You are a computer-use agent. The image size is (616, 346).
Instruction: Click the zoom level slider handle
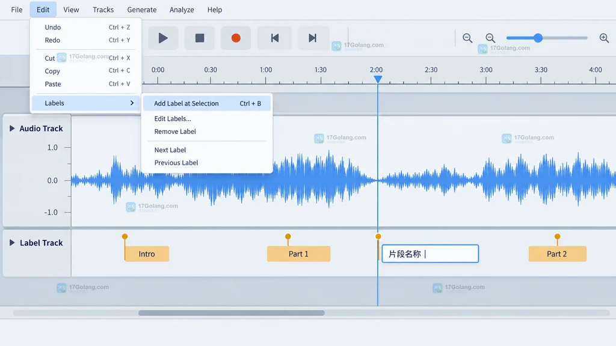click(538, 38)
